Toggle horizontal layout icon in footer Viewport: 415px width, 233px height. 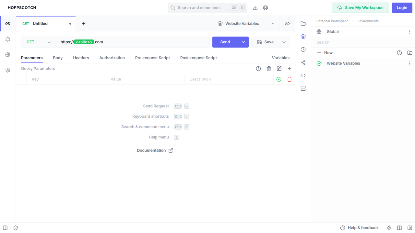399,228
